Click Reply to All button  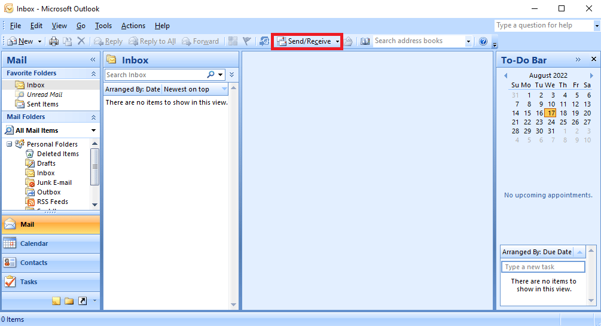[152, 41]
